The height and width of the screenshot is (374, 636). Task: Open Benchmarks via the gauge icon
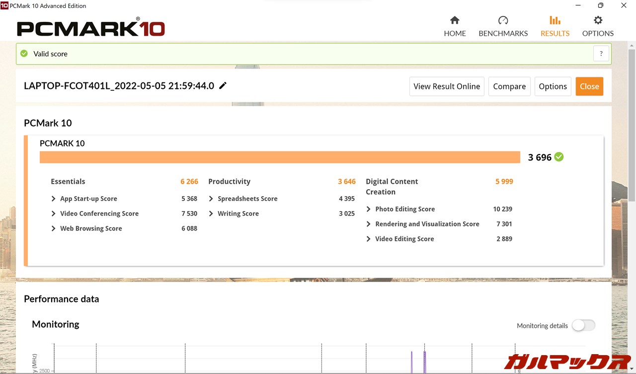click(503, 20)
